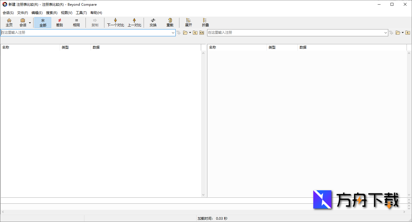Open the 文件(F) menu
This screenshot has width=412, height=222.
23,13
